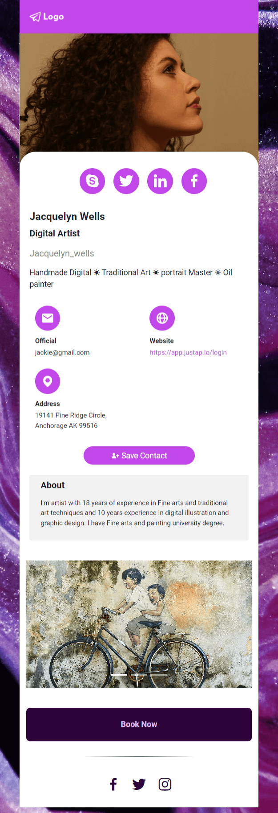This screenshot has width=278, height=813.
Task: Open the footer Twitter bird icon
Action: 139,784
